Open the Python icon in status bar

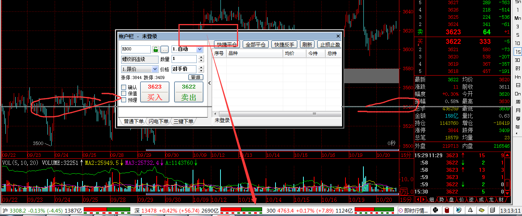[435, 210]
